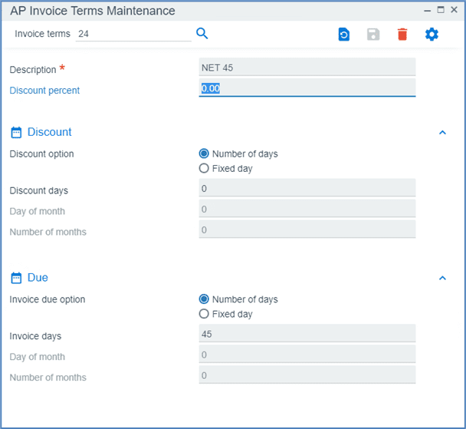Screen dimensions: 466x429
Task: Click Number of months field under Due
Action: (307, 375)
